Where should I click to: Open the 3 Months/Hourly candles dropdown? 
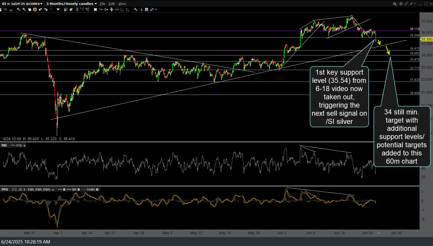(x=96, y=4)
